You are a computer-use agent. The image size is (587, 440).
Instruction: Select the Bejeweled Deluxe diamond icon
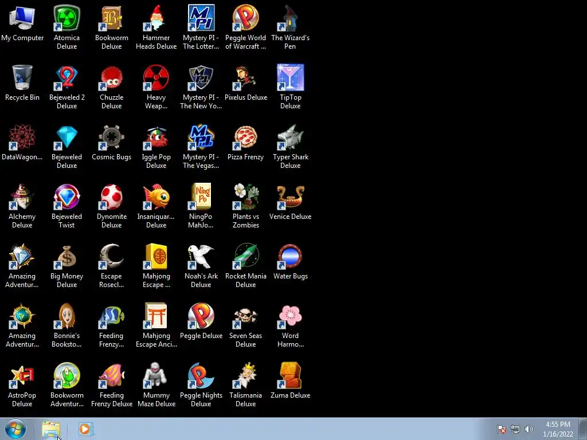(x=66, y=137)
